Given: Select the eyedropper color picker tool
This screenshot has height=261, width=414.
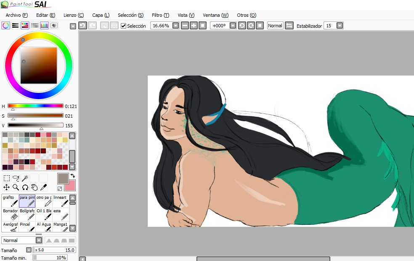Looking at the screenshot, I should tap(44, 187).
